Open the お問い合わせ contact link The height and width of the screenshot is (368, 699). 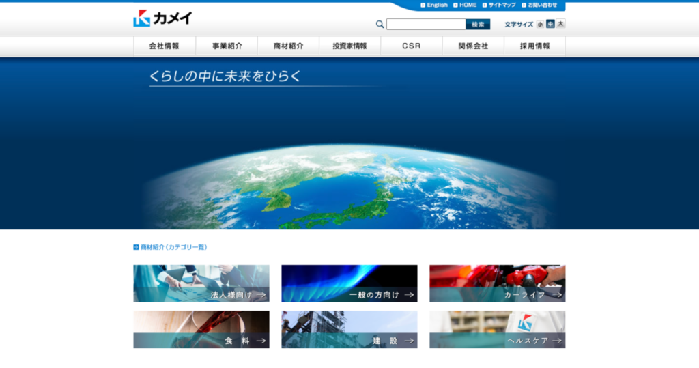tap(539, 5)
